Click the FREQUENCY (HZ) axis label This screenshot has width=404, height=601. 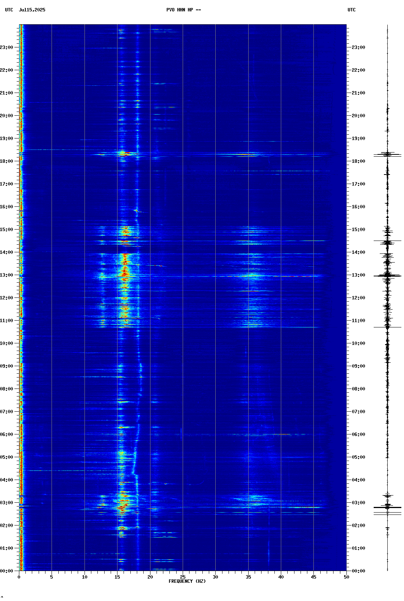pos(187,581)
